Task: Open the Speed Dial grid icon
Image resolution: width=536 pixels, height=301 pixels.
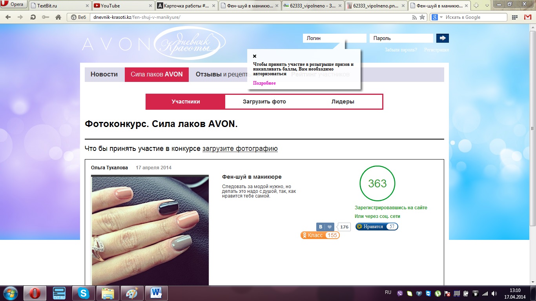Action: [514, 17]
